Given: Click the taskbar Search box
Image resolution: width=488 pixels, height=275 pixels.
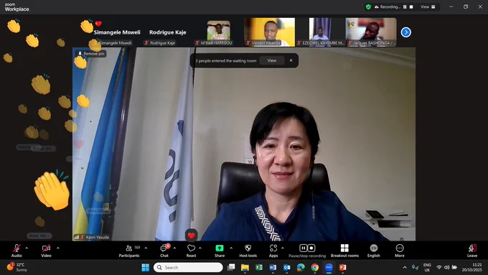Looking at the screenshot, I should tap(188, 267).
